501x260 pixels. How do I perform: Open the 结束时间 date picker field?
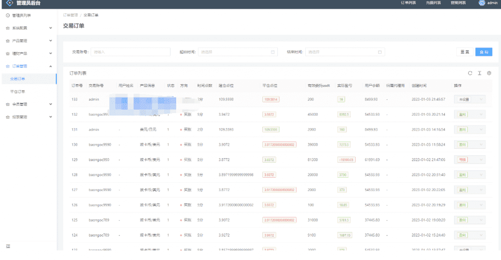tap(345, 52)
